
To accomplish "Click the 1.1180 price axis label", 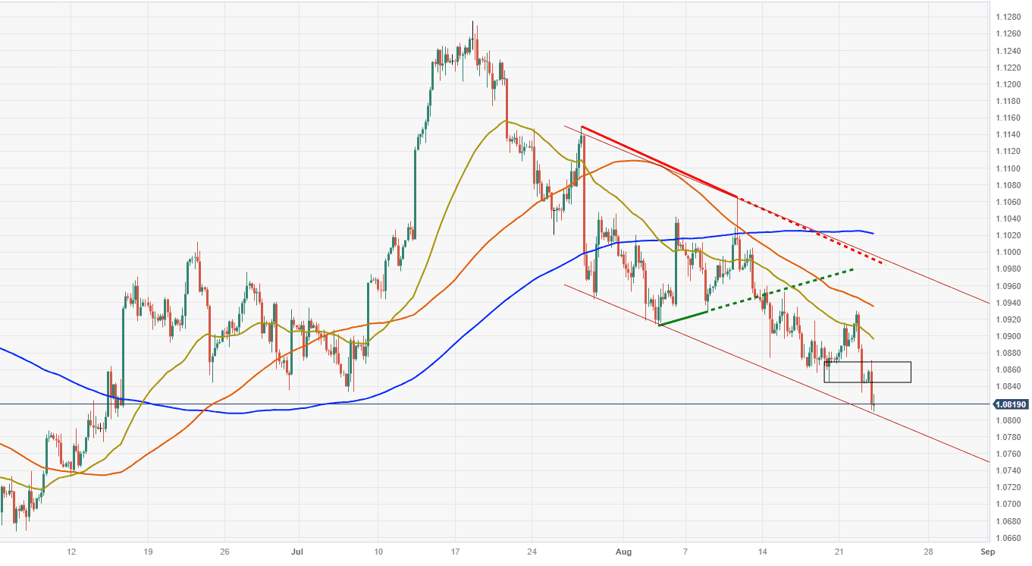I will point(1009,101).
